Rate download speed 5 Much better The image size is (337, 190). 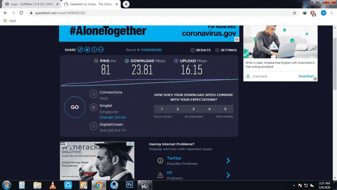(225, 109)
